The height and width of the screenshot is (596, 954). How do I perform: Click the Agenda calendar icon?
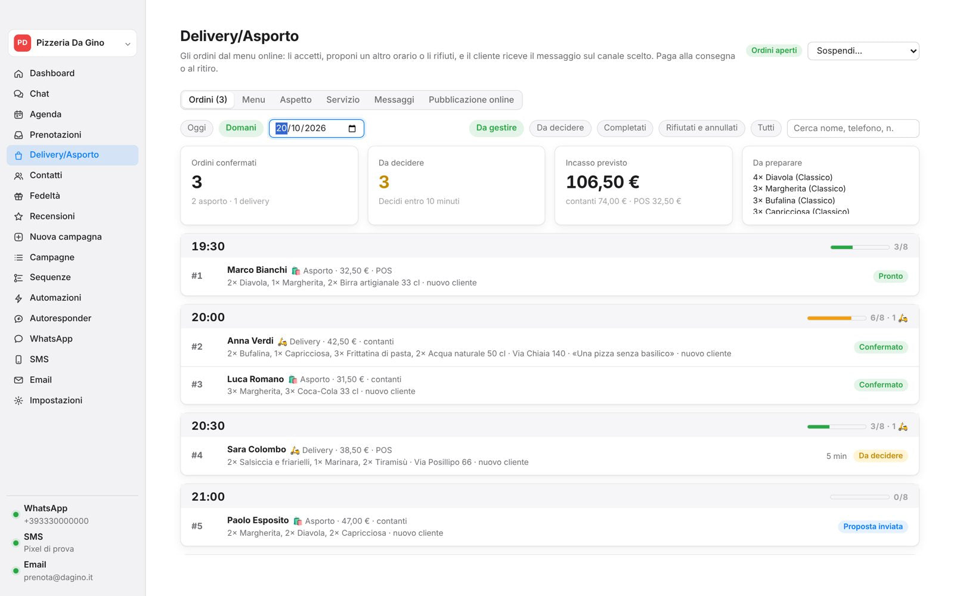[x=18, y=114]
